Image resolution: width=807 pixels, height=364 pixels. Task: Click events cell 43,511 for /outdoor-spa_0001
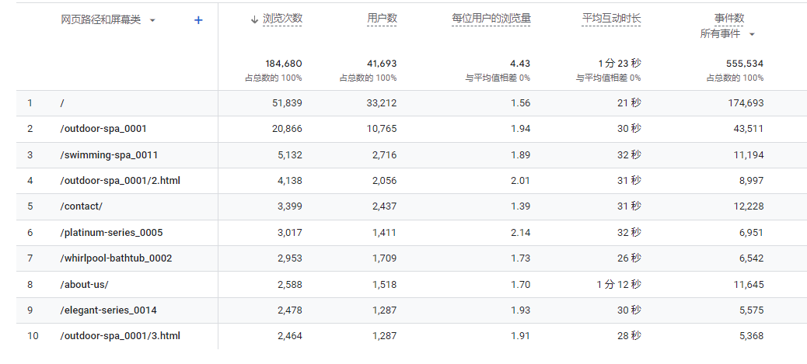(749, 129)
